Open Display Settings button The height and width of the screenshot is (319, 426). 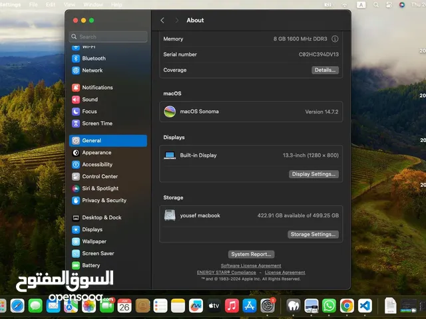pos(314,174)
